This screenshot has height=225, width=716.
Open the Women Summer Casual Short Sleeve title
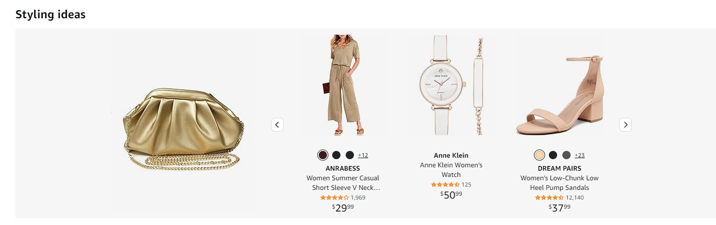tap(343, 183)
